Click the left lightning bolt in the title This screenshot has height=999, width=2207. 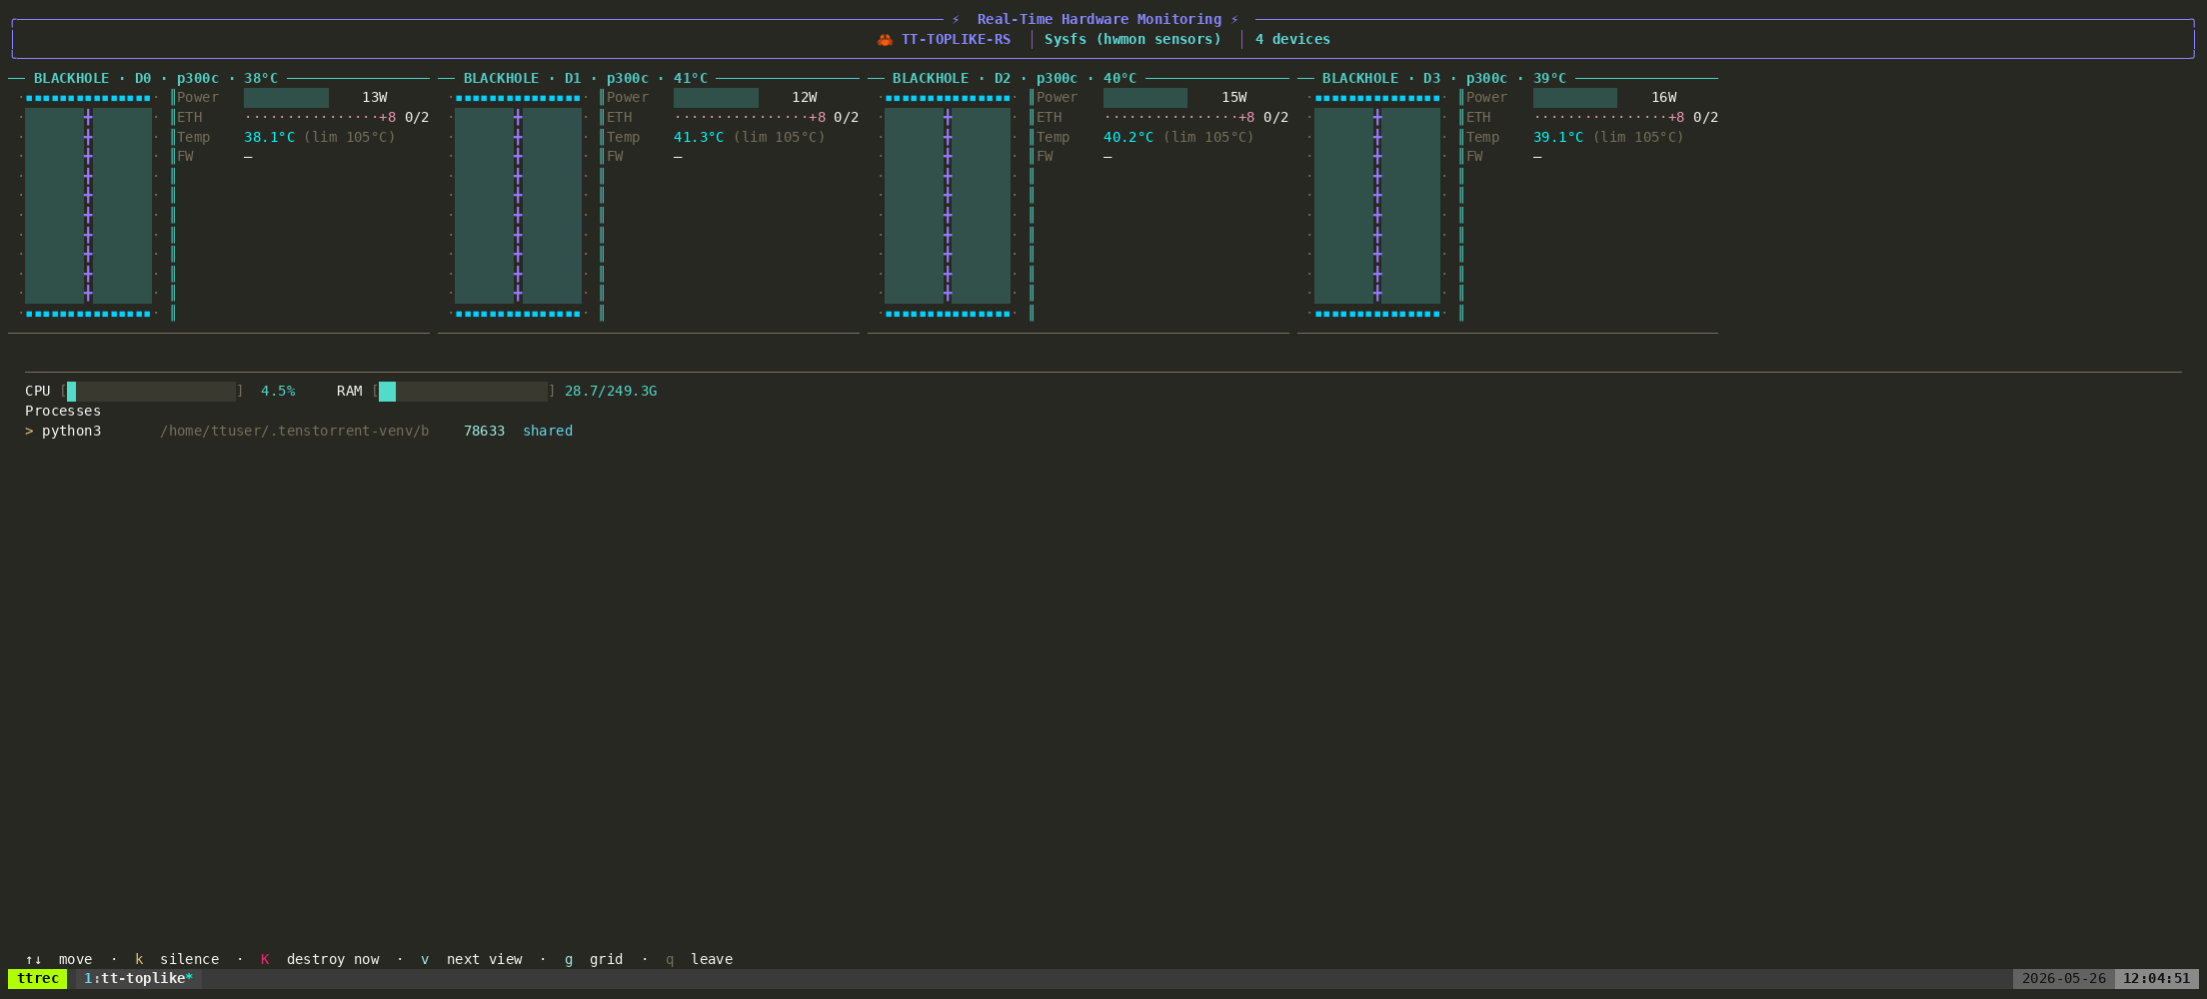[x=956, y=19]
